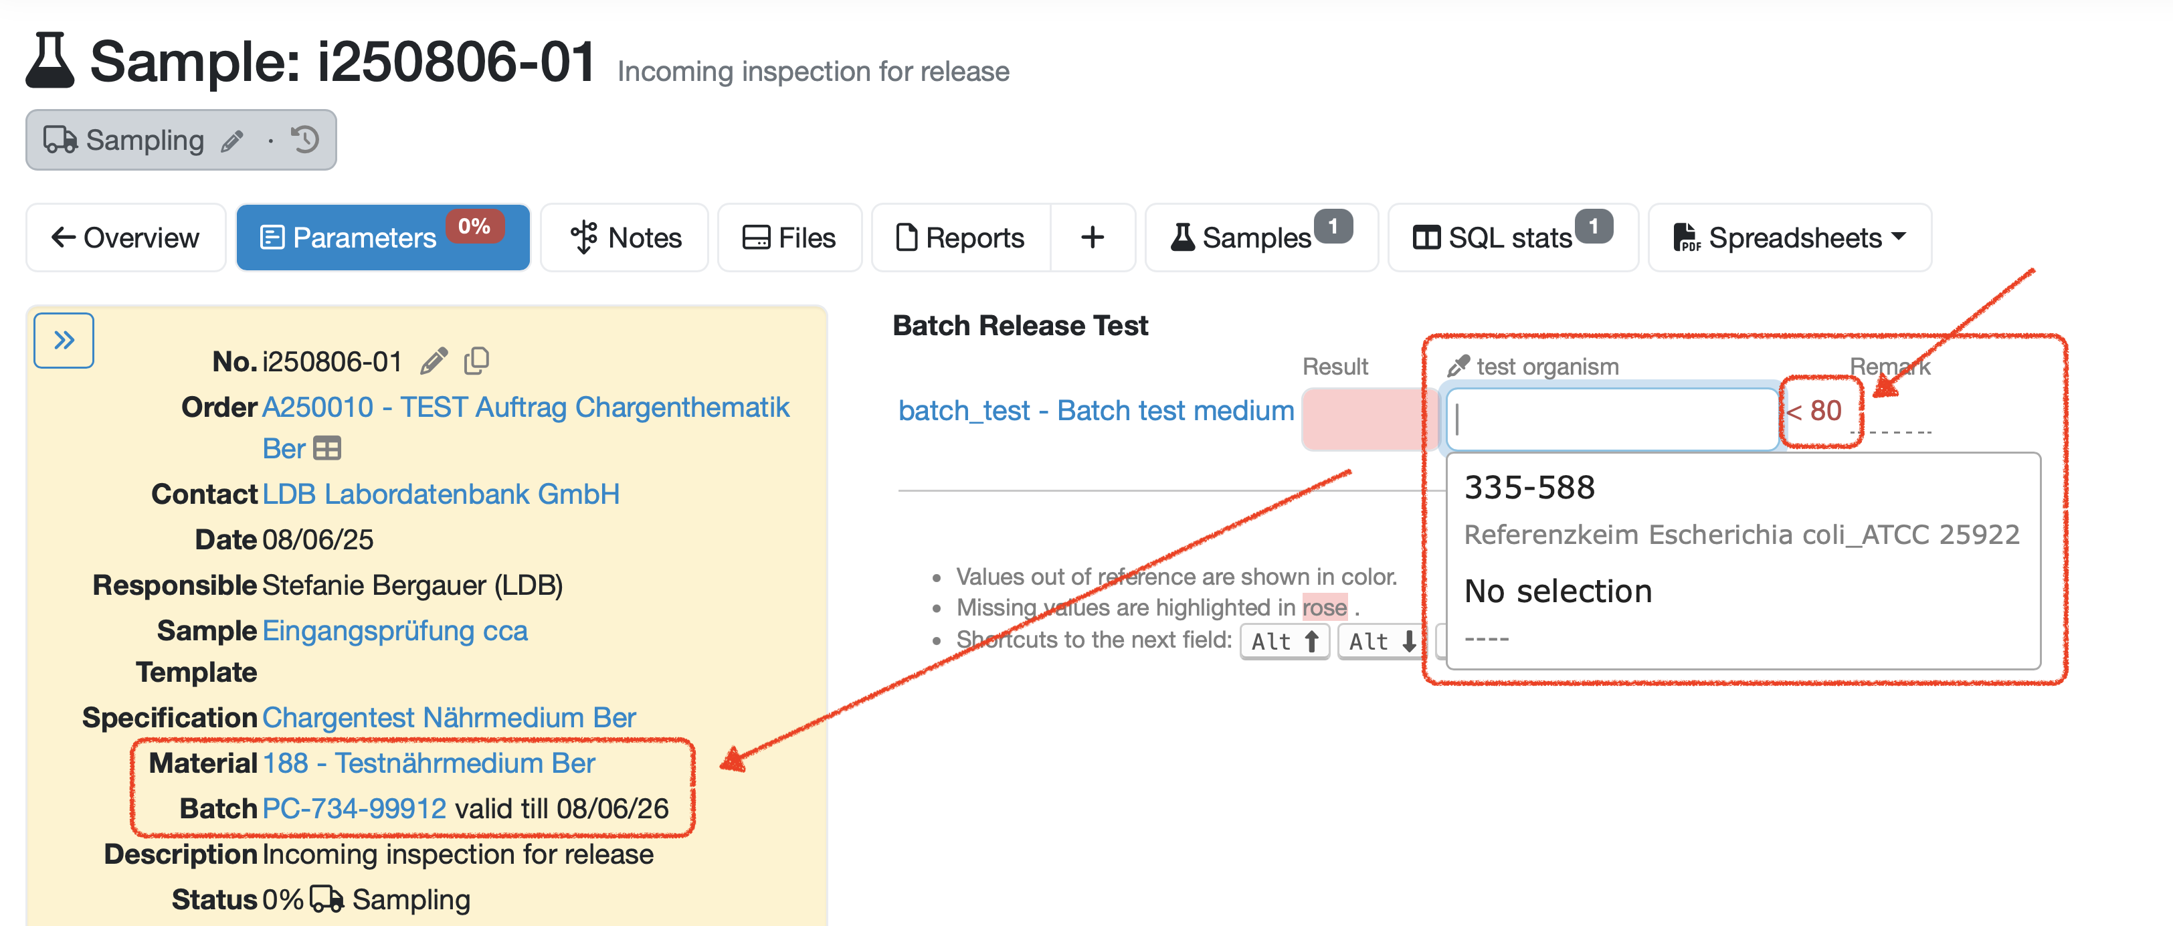Collapse the sample info panel with double chevron
The image size is (2173, 926).
click(x=64, y=341)
